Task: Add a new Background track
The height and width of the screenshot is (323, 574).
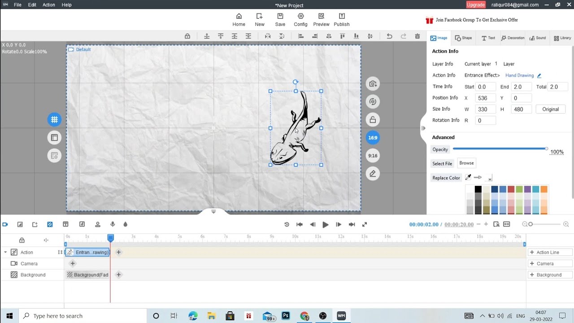Action: 550,275
